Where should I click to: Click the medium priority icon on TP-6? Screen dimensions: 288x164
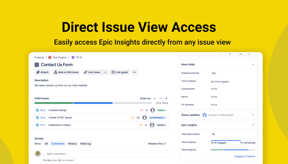coord(133,118)
